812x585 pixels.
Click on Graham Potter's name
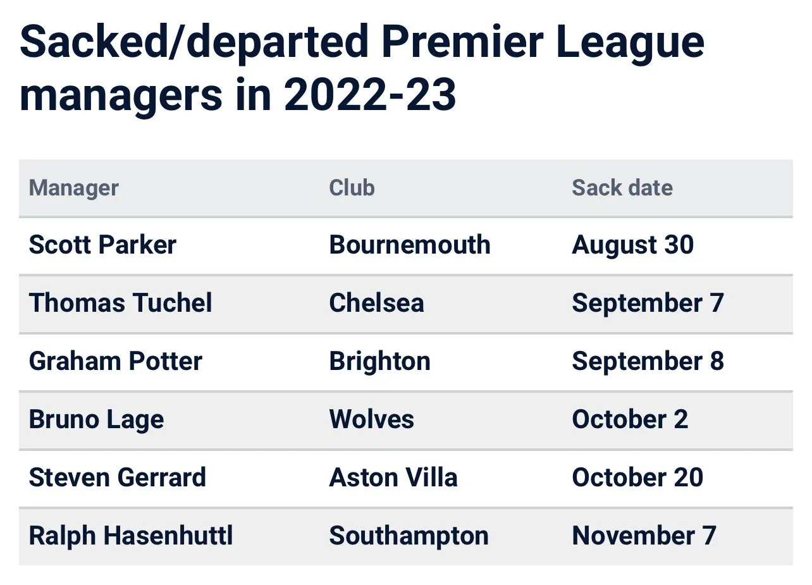coord(115,361)
